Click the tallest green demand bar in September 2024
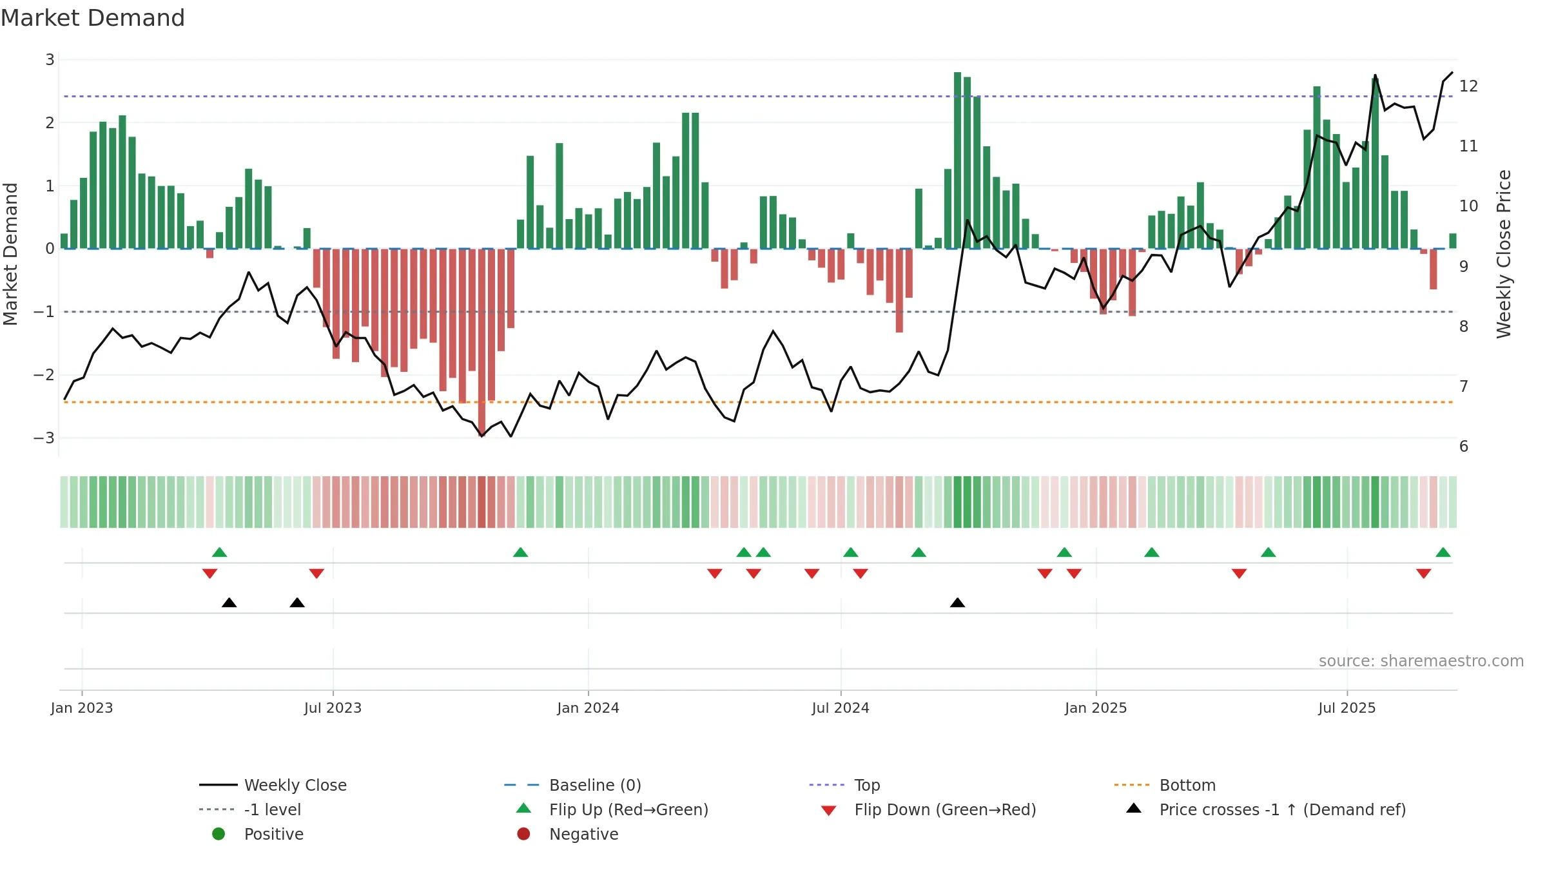The image size is (1547, 870). (958, 160)
